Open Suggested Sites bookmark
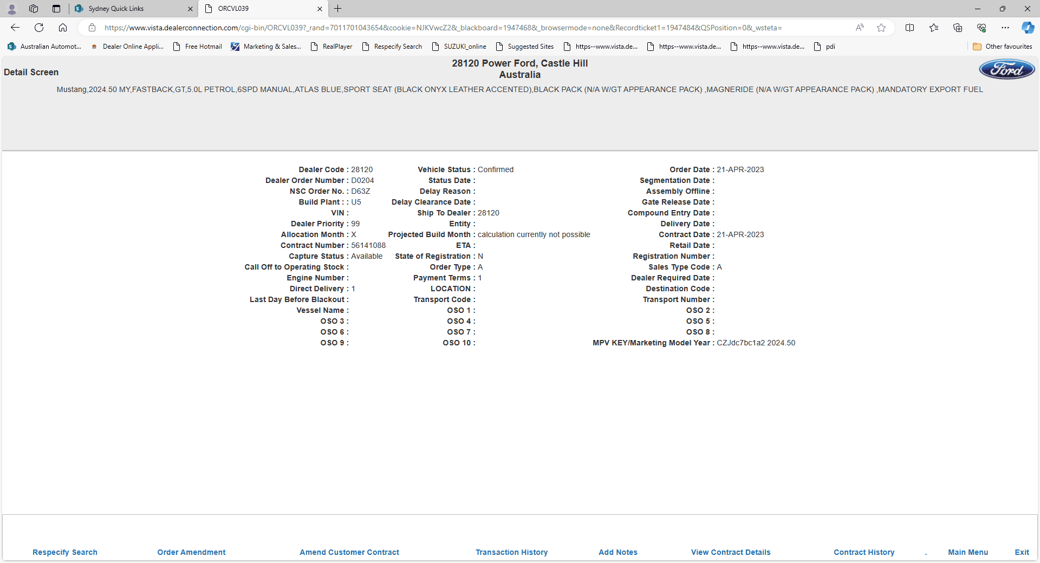1040x563 pixels. coord(525,47)
